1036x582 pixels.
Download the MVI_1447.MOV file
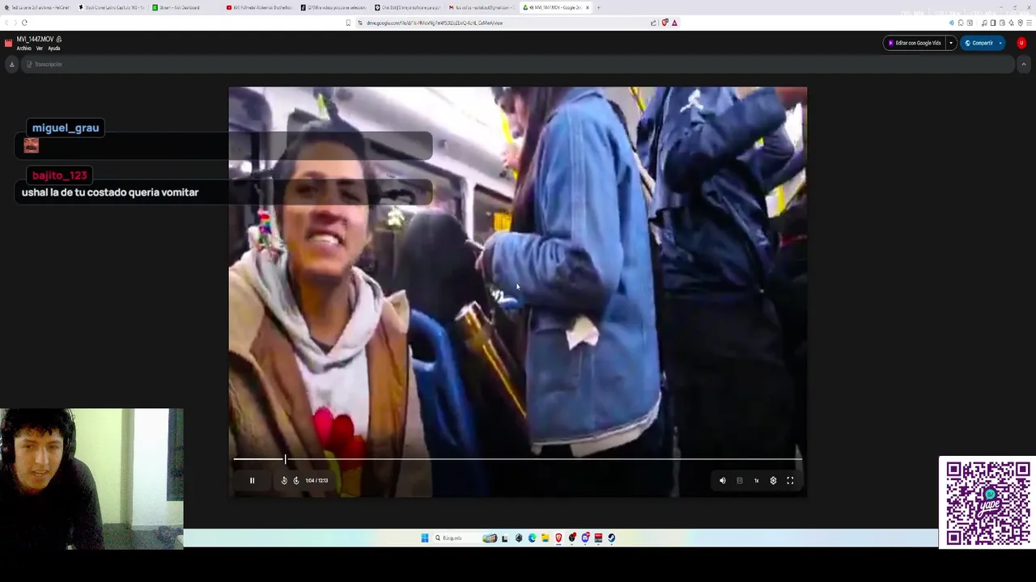pos(11,64)
